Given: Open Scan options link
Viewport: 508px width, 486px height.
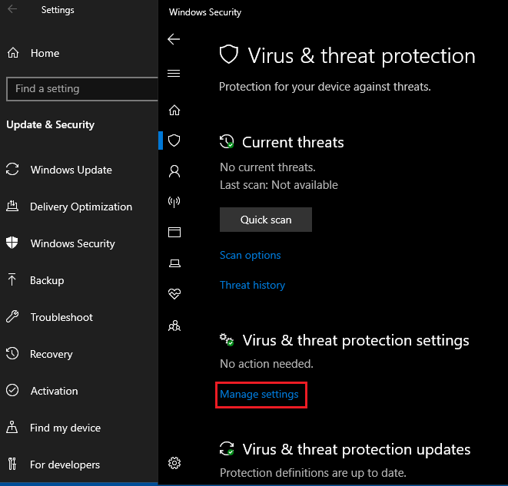Looking at the screenshot, I should 250,256.
